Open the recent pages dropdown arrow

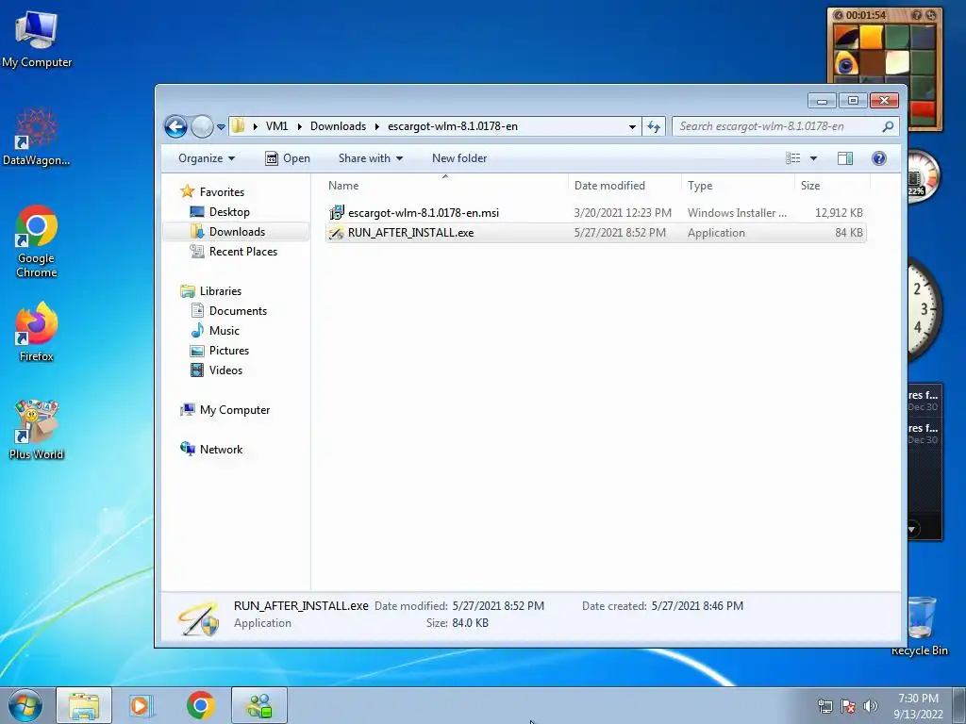tap(221, 127)
